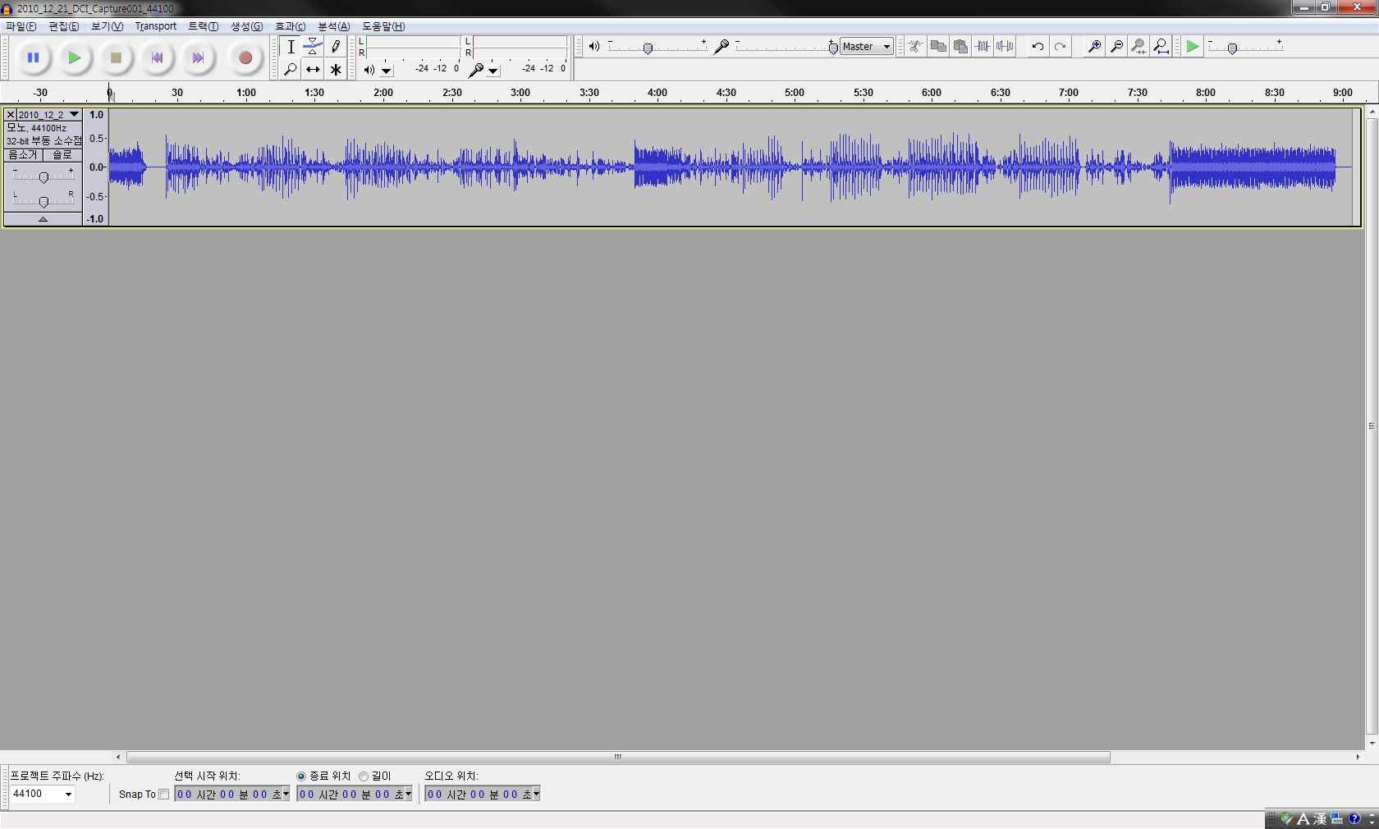Collapse the track with the bottom arrow
Screen dimensions: 1379x829
(x=43, y=219)
